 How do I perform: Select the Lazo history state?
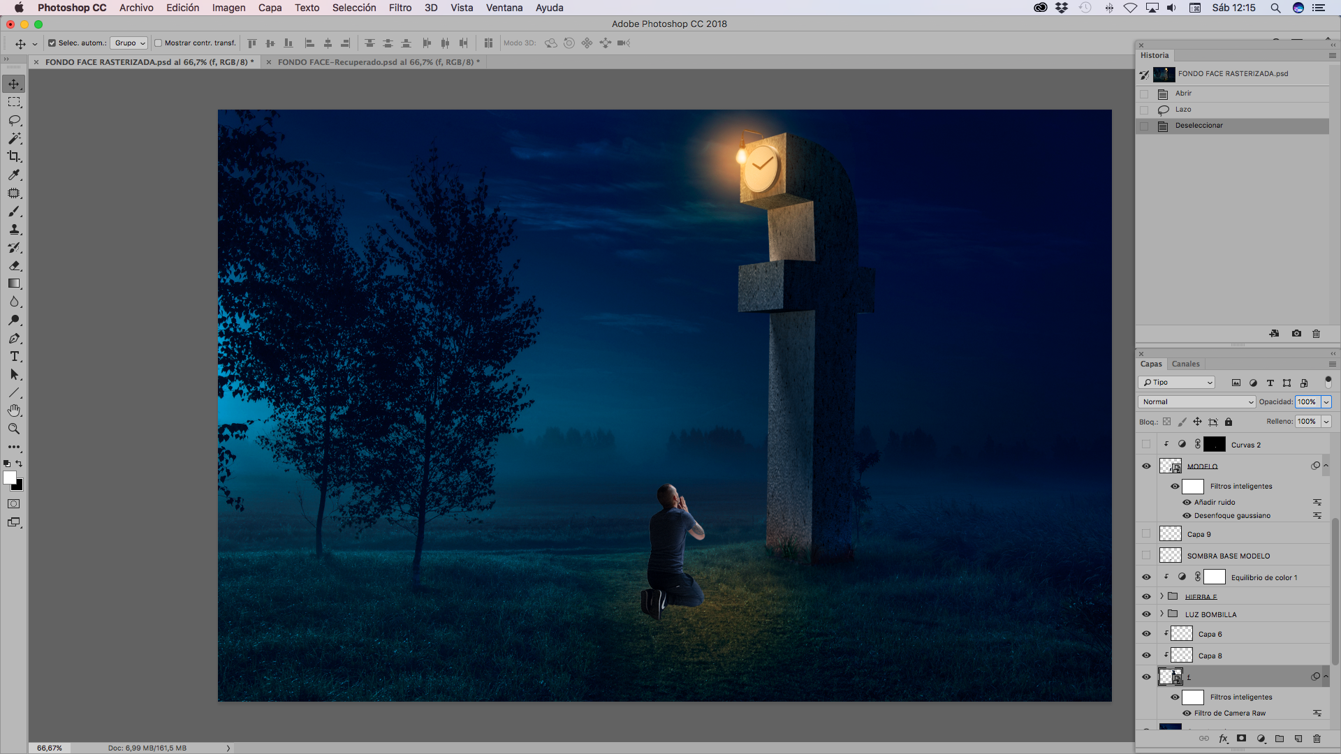pyautogui.click(x=1183, y=110)
